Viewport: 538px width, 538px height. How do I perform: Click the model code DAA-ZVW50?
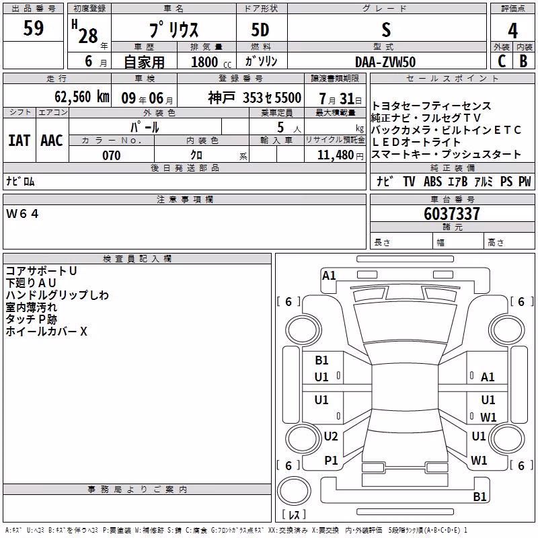click(385, 62)
